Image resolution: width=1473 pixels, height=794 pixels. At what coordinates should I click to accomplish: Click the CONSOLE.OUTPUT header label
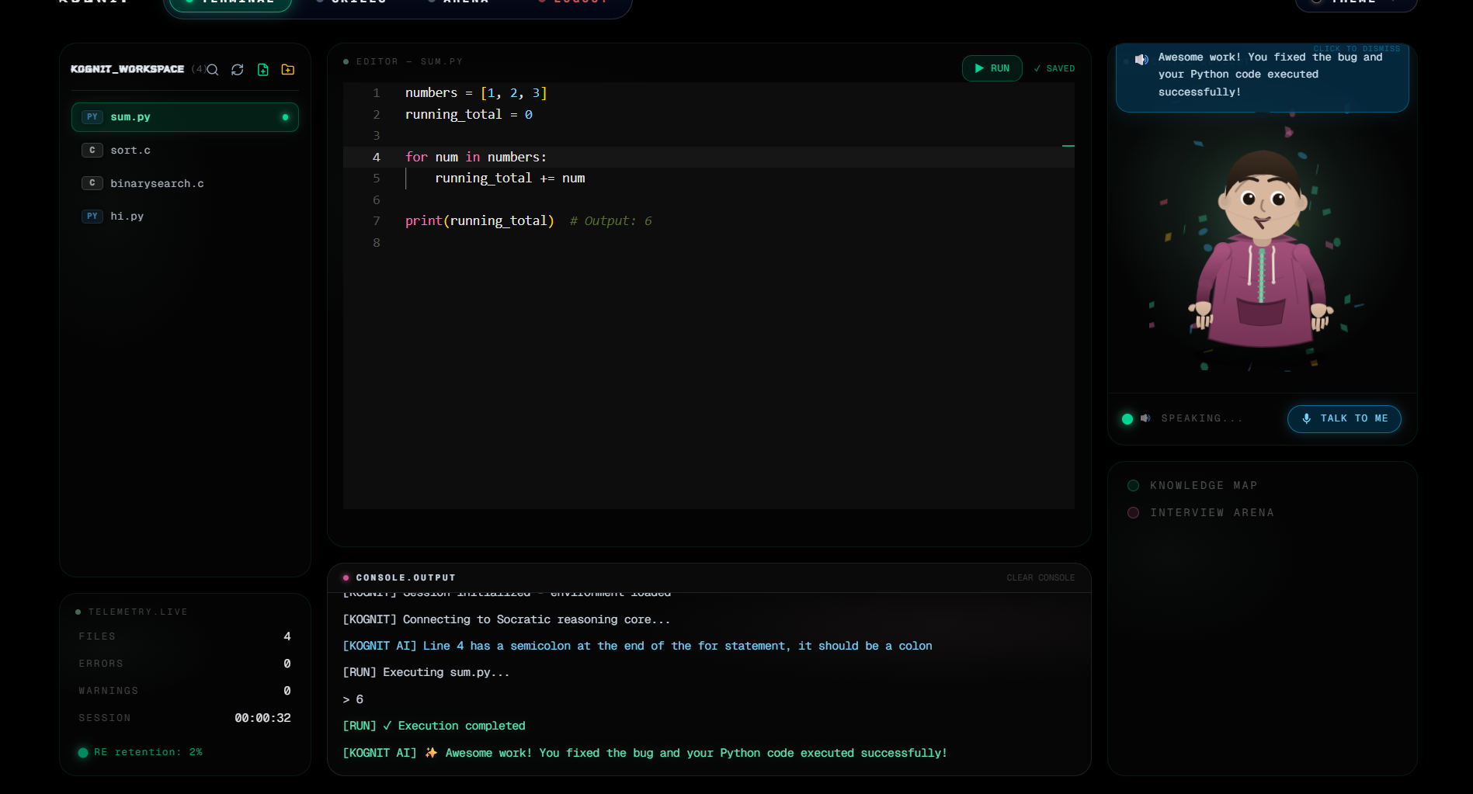[405, 578]
